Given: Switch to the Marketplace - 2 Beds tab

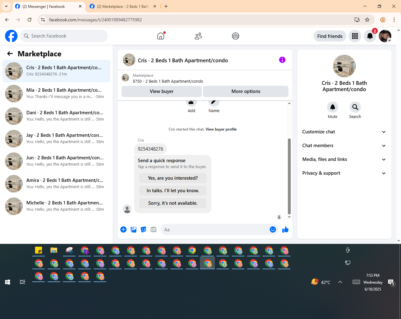Looking at the screenshot, I should [x=123, y=6].
